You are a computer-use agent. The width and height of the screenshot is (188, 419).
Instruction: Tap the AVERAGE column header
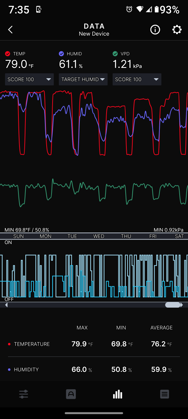(x=162, y=328)
